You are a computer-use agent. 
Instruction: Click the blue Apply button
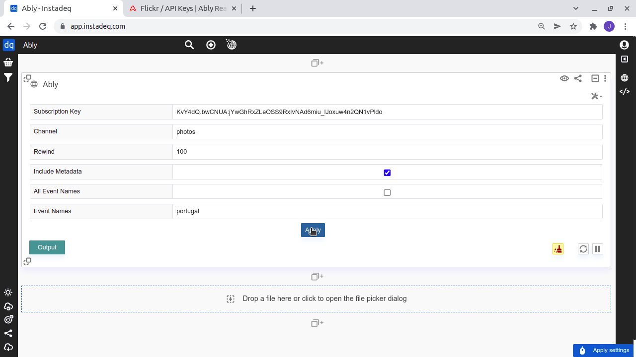click(313, 230)
